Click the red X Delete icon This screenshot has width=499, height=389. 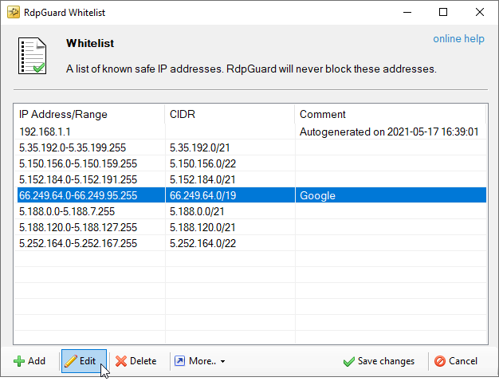(121, 361)
